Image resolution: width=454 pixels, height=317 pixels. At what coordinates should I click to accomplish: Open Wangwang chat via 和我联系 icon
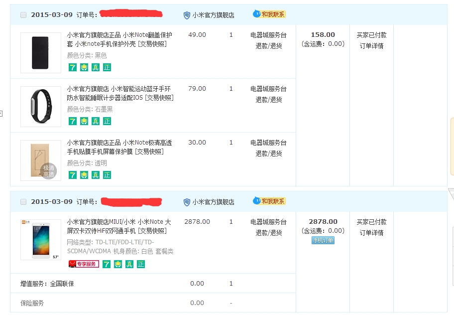pos(269,14)
